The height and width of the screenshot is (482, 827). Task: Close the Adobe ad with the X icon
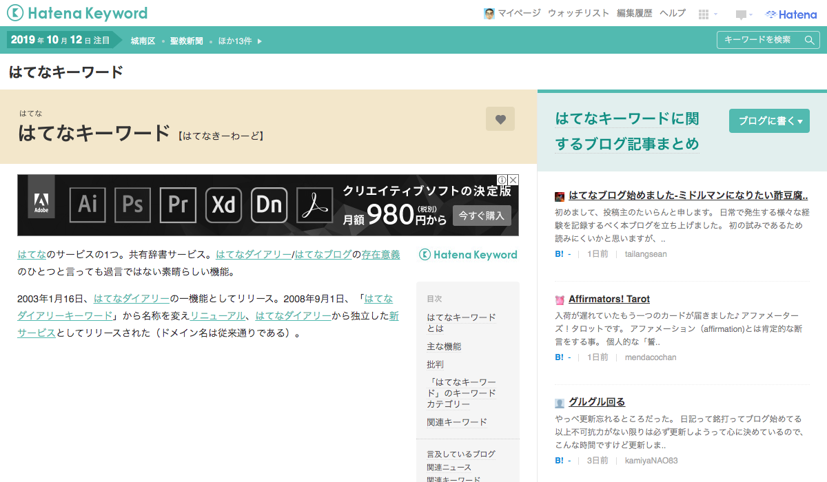click(513, 180)
